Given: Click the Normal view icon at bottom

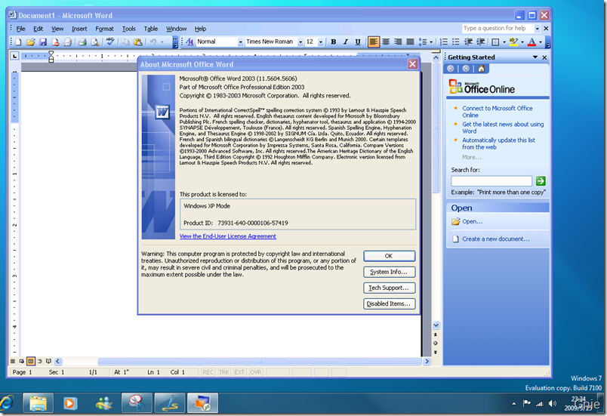Looking at the screenshot, I should (x=13, y=362).
